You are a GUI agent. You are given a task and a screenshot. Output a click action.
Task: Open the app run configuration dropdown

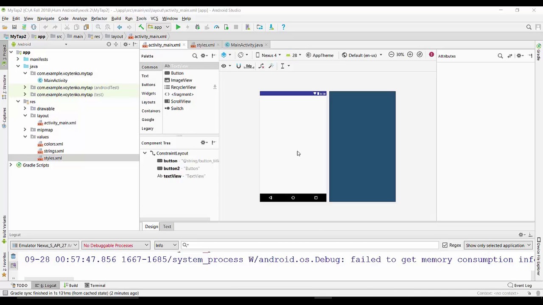[159, 27]
